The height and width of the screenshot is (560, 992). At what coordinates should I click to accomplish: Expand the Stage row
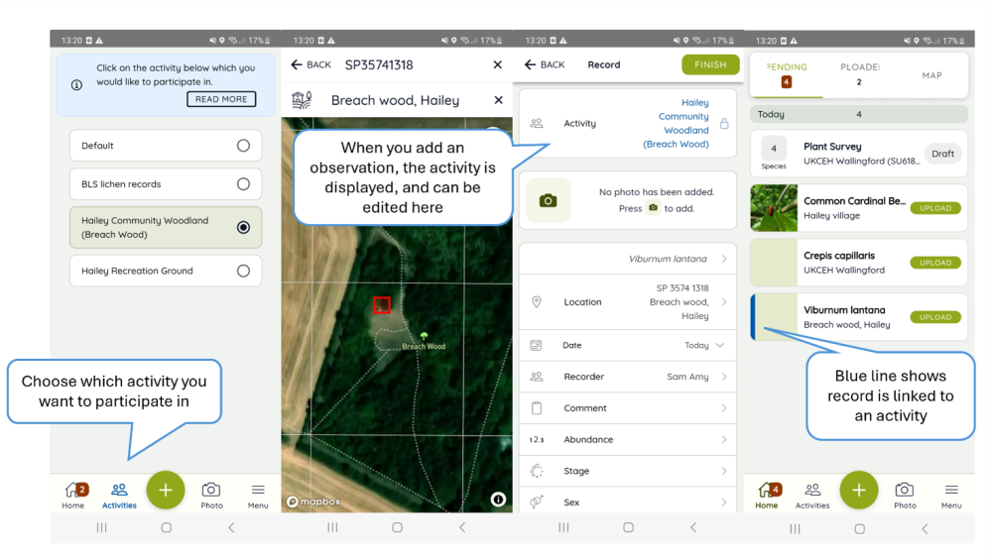[628, 471]
